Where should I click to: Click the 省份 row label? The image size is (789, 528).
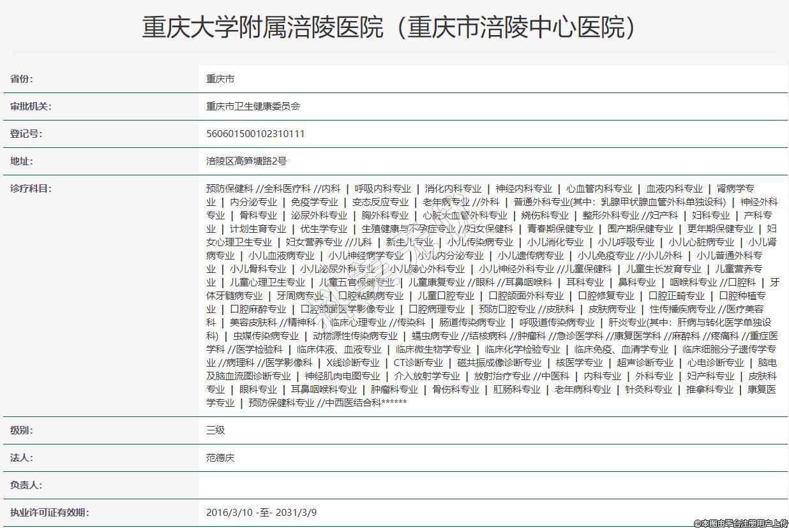21,79
